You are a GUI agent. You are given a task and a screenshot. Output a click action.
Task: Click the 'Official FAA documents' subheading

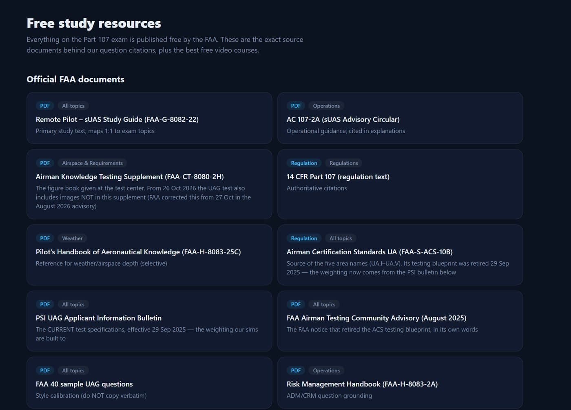pyautogui.click(x=75, y=79)
